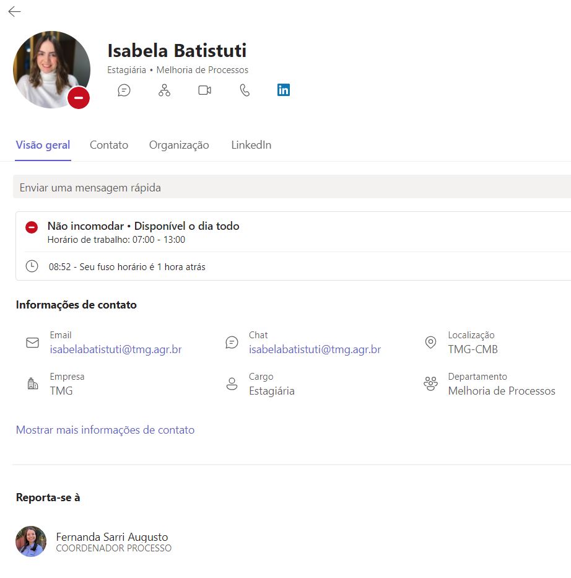
Task: Click the location pin icon beside Localização
Action: pos(430,343)
